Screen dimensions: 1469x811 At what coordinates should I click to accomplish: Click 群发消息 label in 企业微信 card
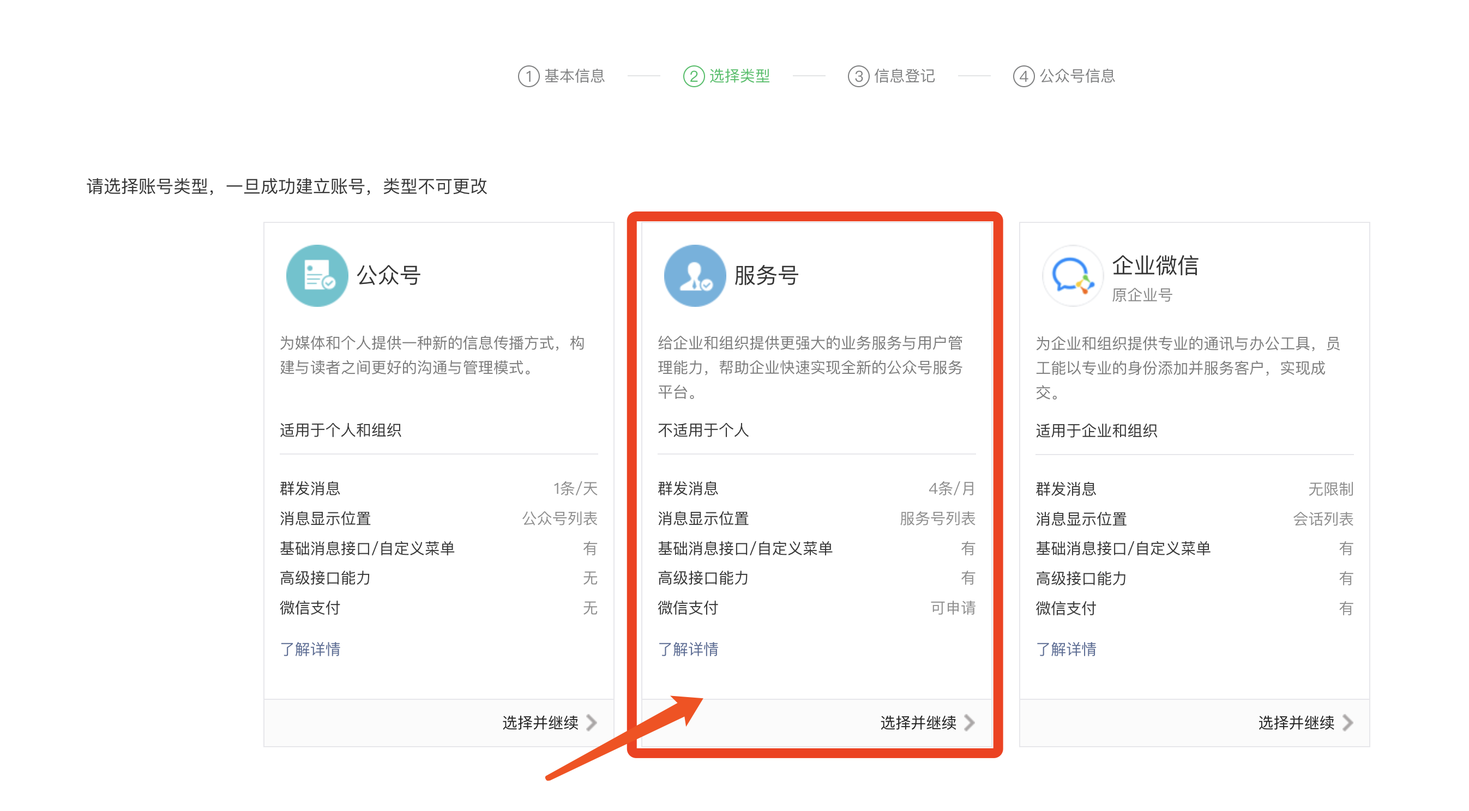(1067, 489)
